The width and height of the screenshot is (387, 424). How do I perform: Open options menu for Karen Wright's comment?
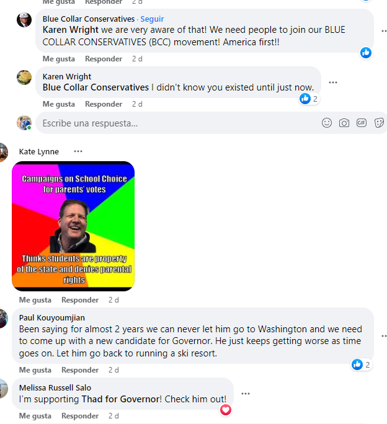[x=333, y=82]
